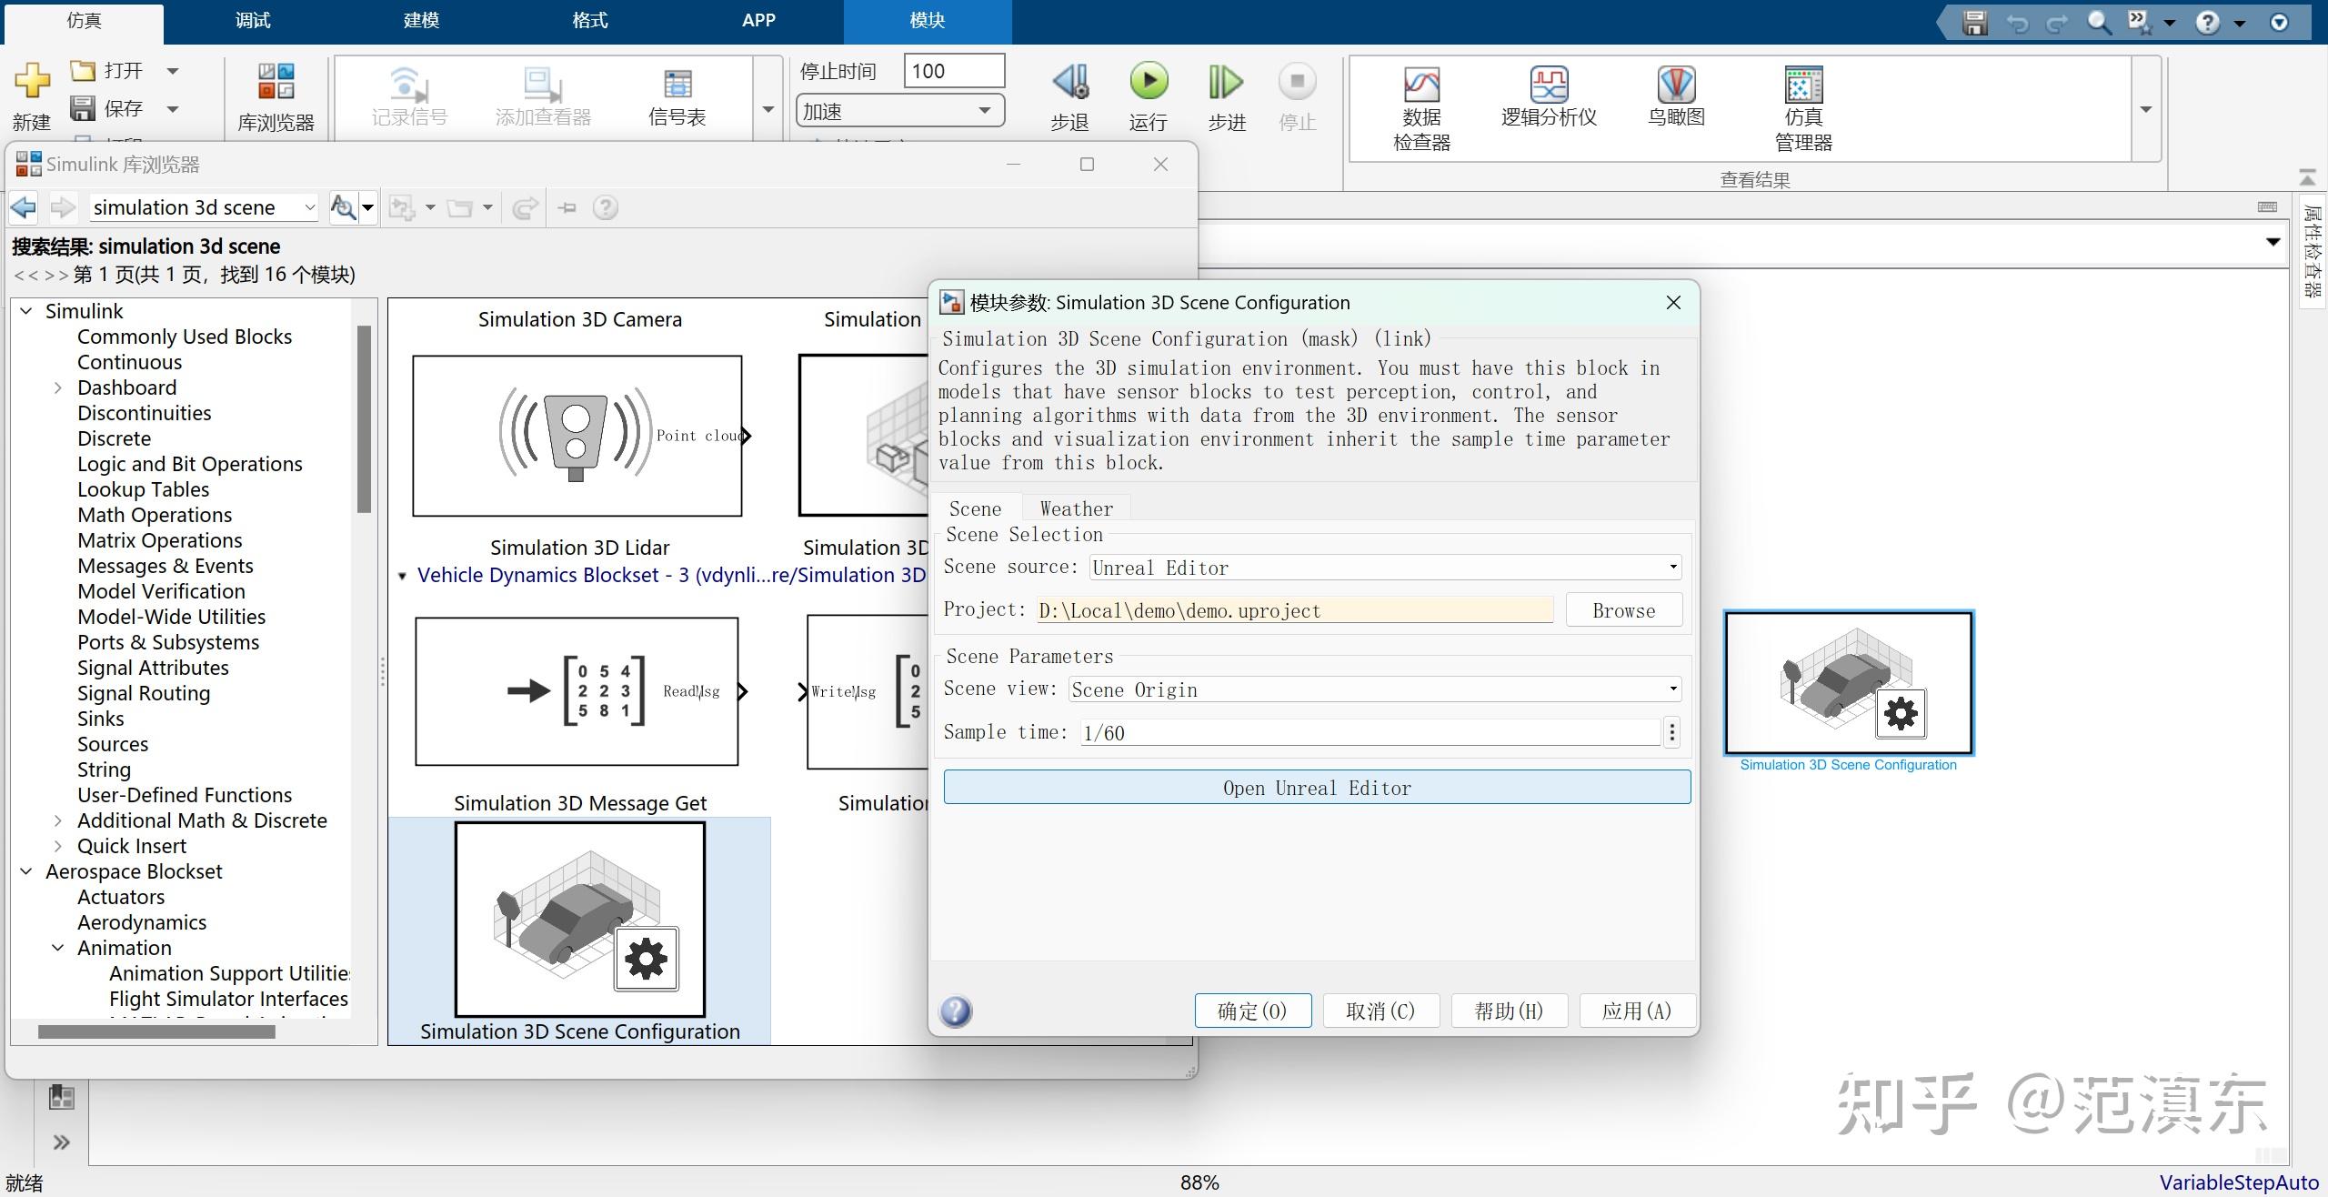Click the Stop time (停止时间) field

[x=954, y=71]
